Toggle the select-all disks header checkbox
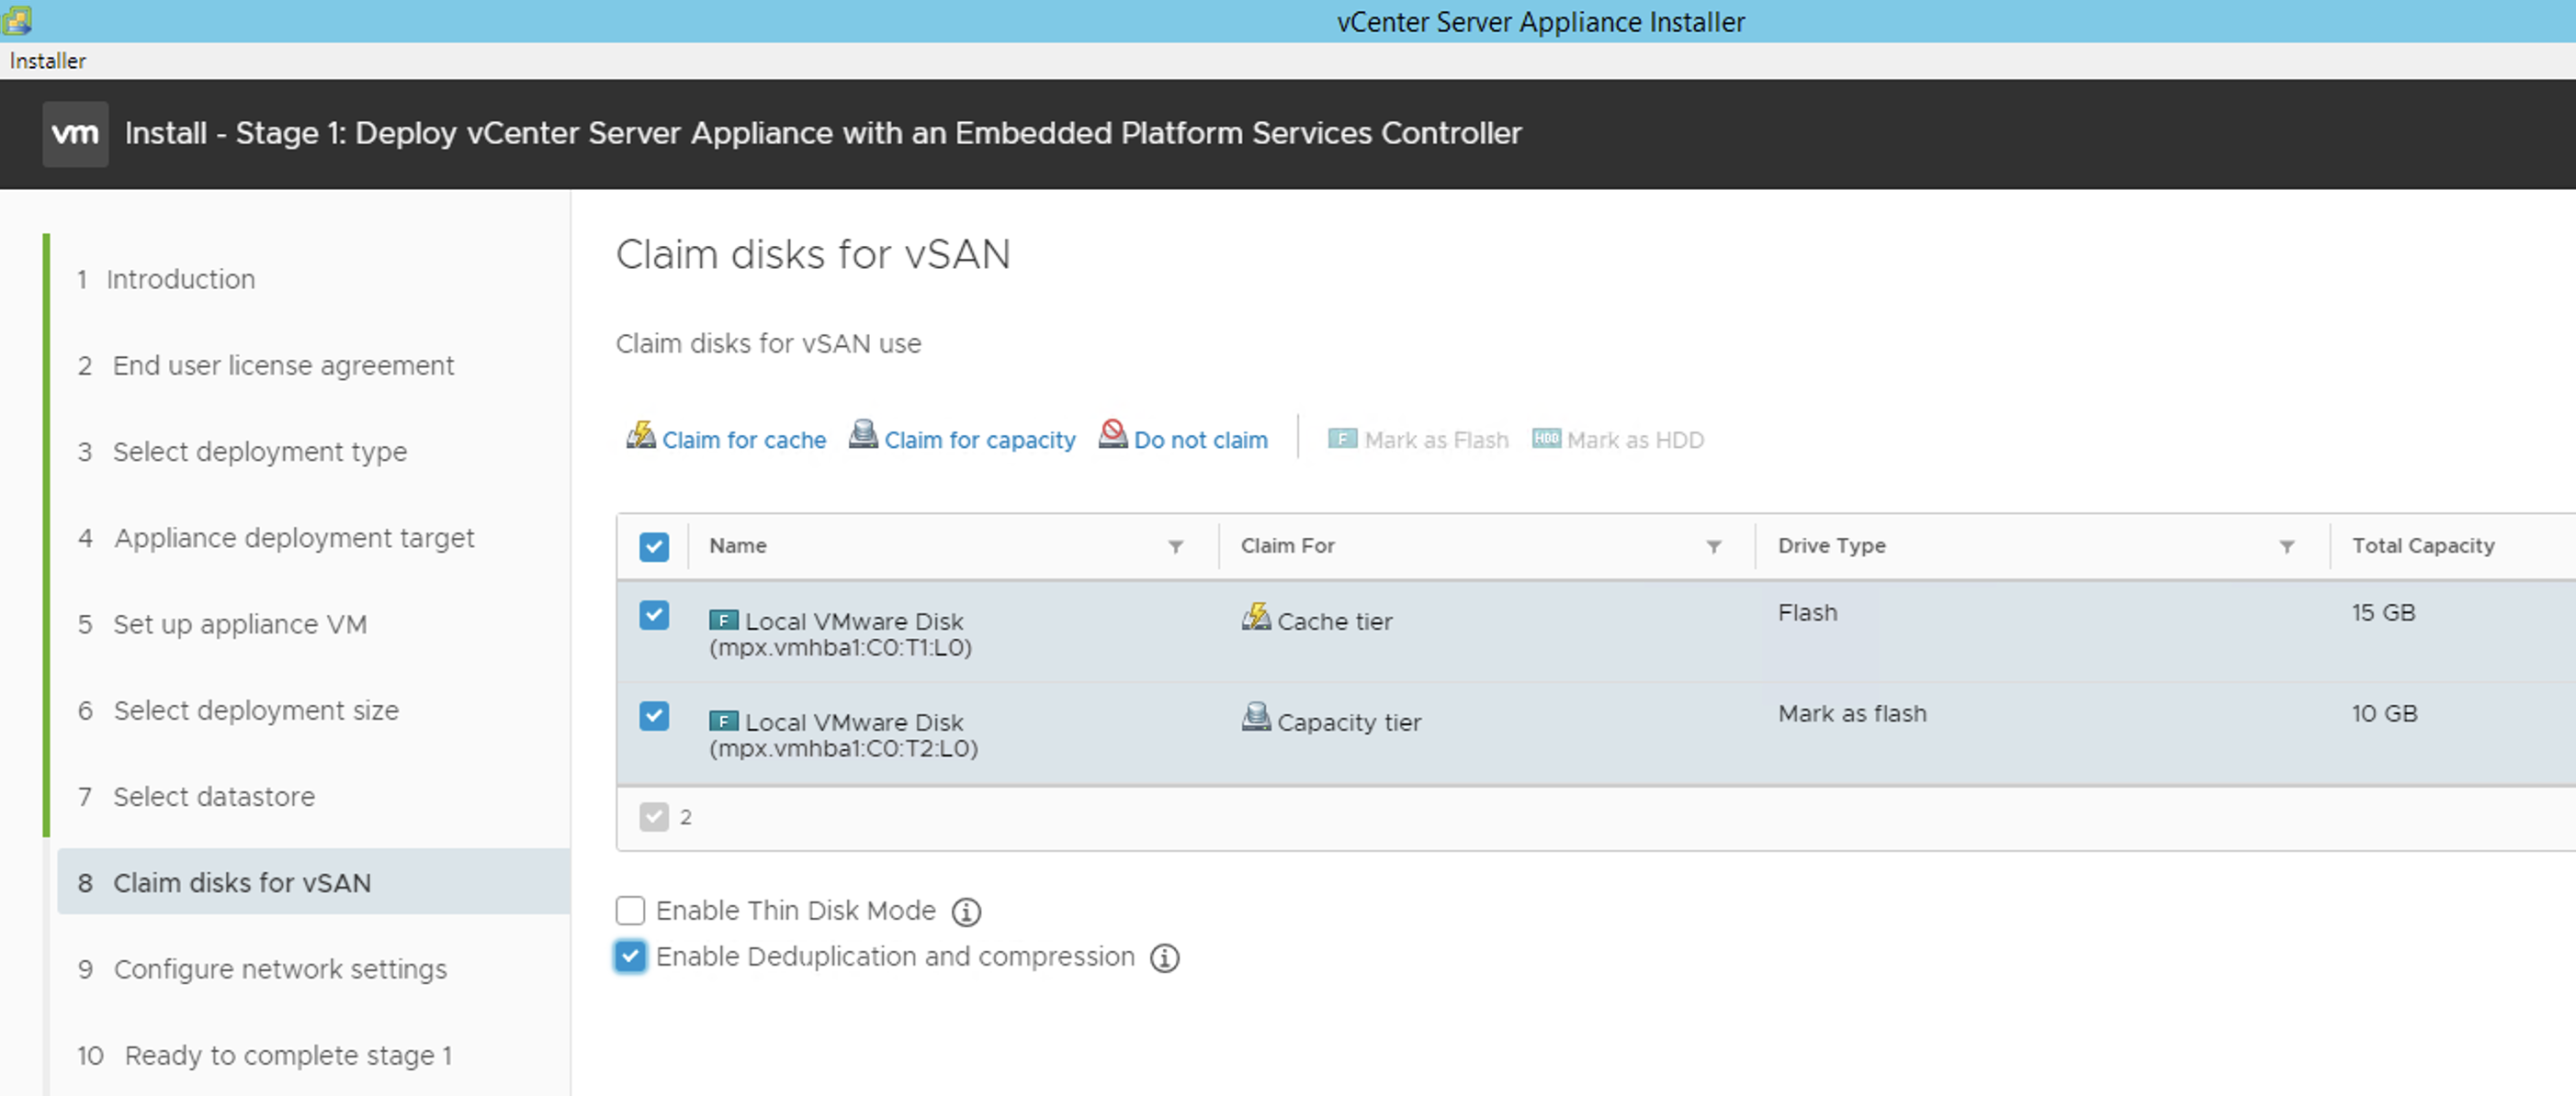Viewport: 2576px width, 1096px height. (x=654, y=546)
